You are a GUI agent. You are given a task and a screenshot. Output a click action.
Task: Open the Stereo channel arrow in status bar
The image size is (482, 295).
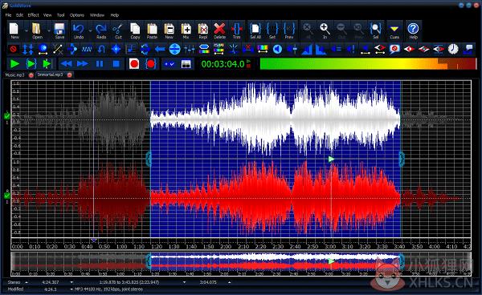[27, 282]
